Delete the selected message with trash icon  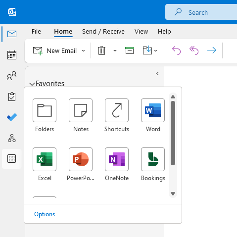[101, 50]
